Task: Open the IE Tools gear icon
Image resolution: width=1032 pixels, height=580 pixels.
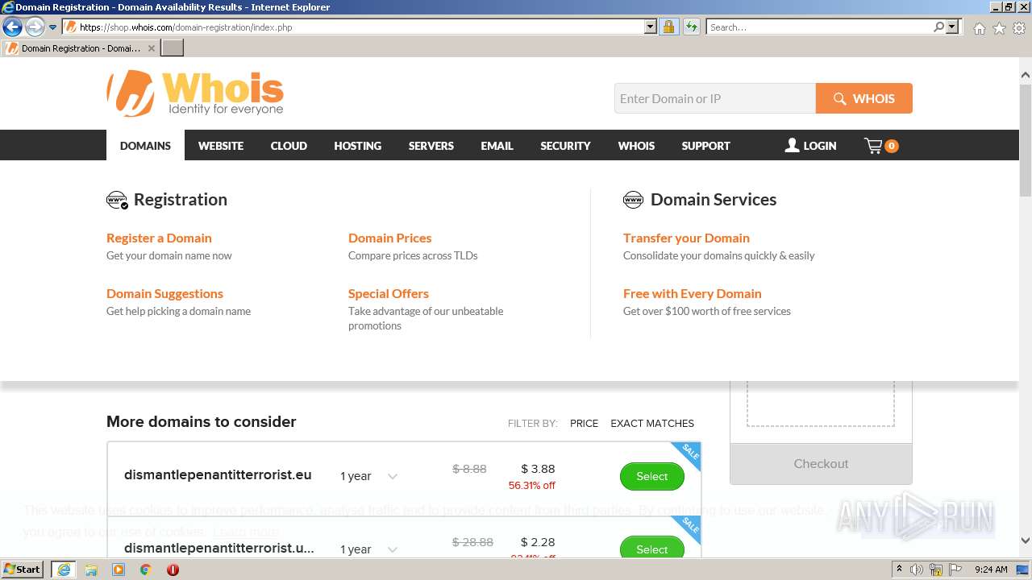Action: [x=1019, y=27]
